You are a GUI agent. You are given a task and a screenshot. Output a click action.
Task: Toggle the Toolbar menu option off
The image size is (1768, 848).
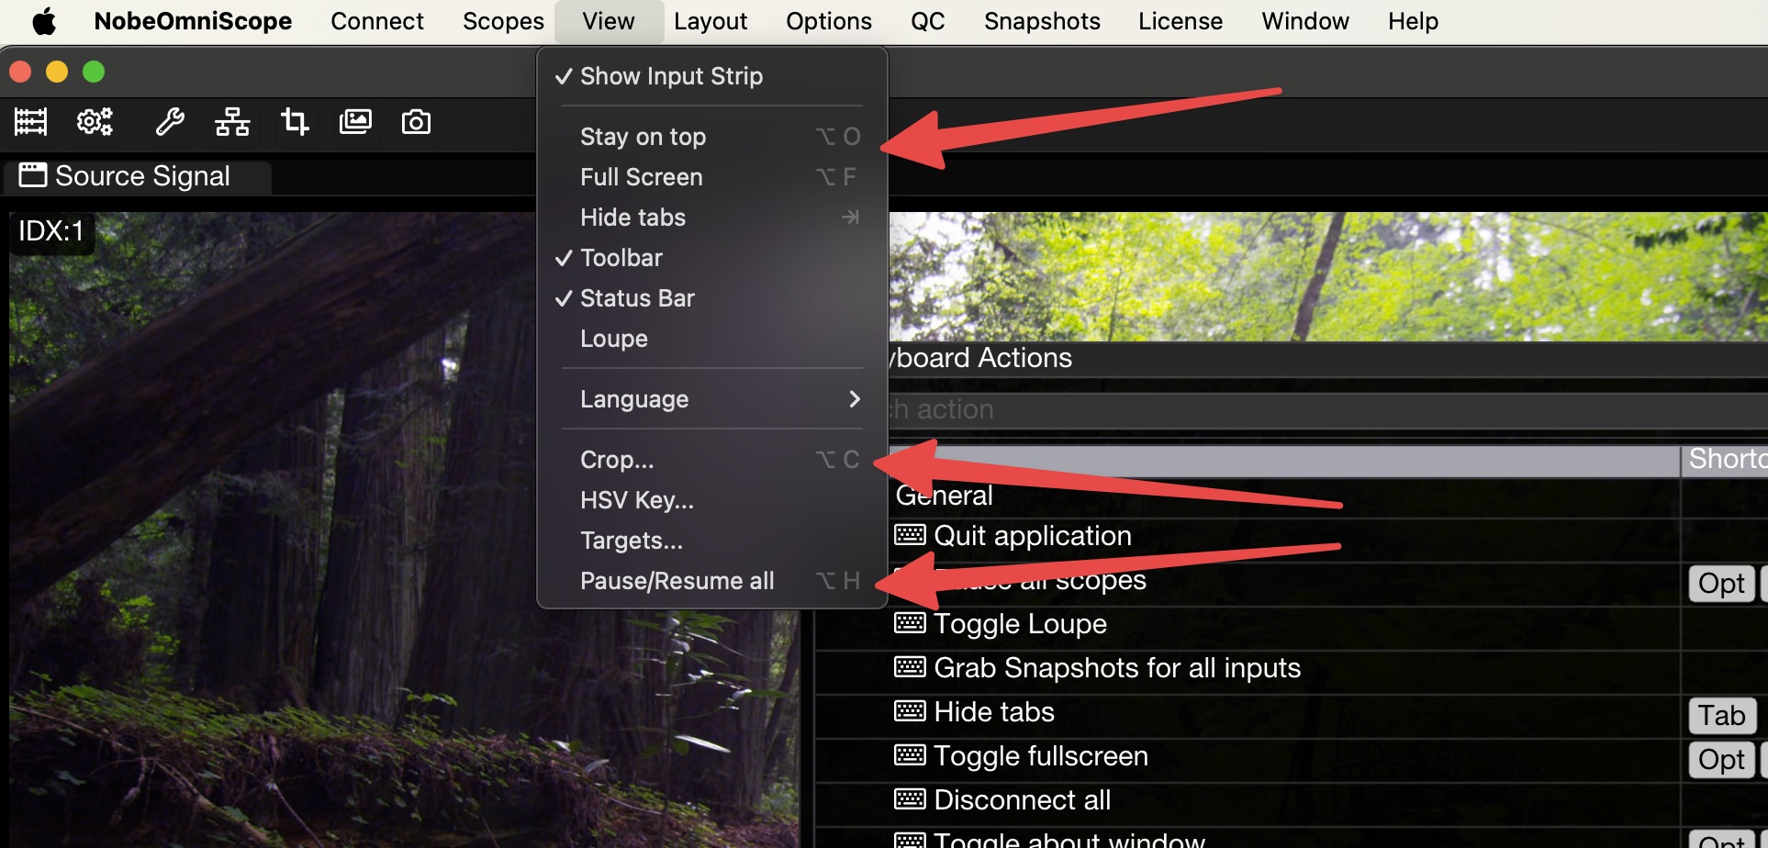click(x=621, y=258)
